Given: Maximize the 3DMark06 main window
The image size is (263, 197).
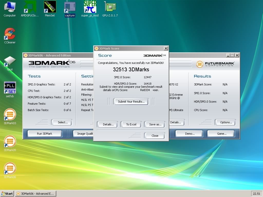Looking at the screenshot, I should point(232,55).
